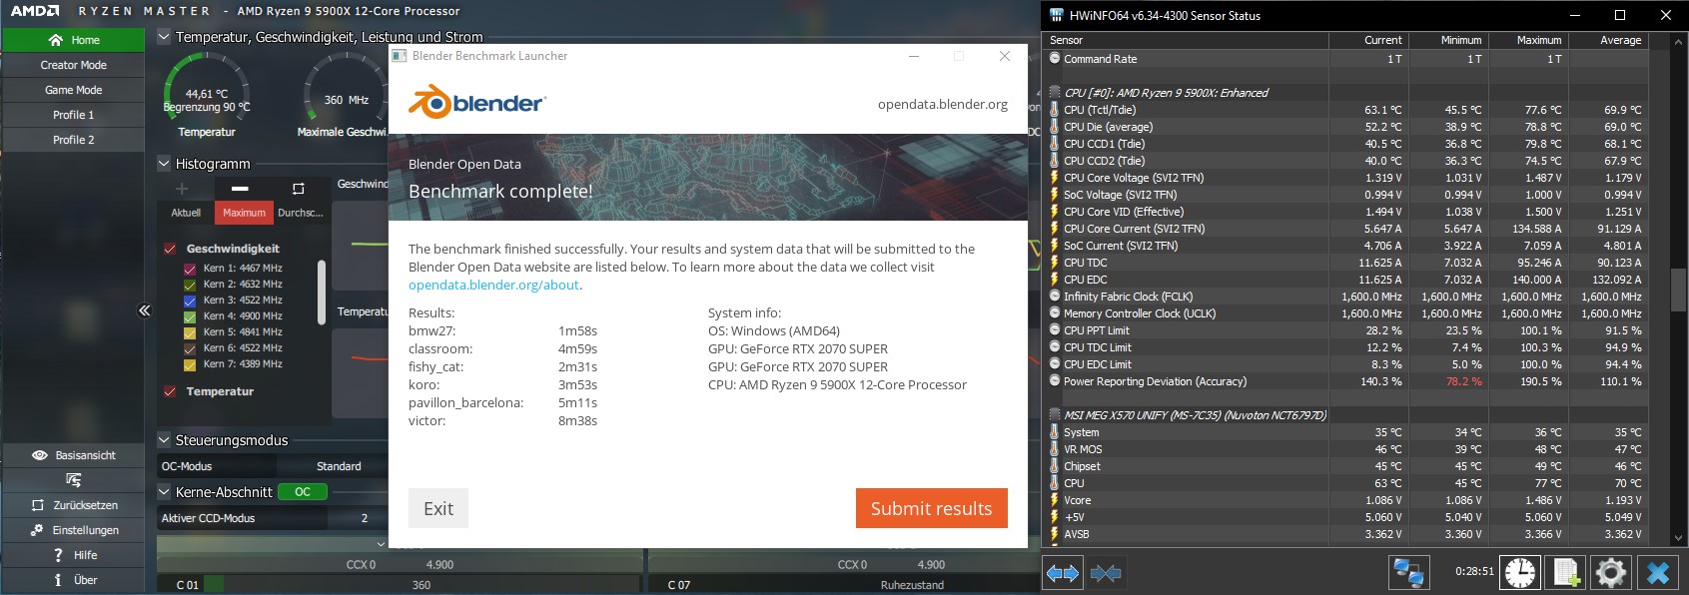Click histogram reset square icon
1689x595 pixels.
click(x=298, y=188)
